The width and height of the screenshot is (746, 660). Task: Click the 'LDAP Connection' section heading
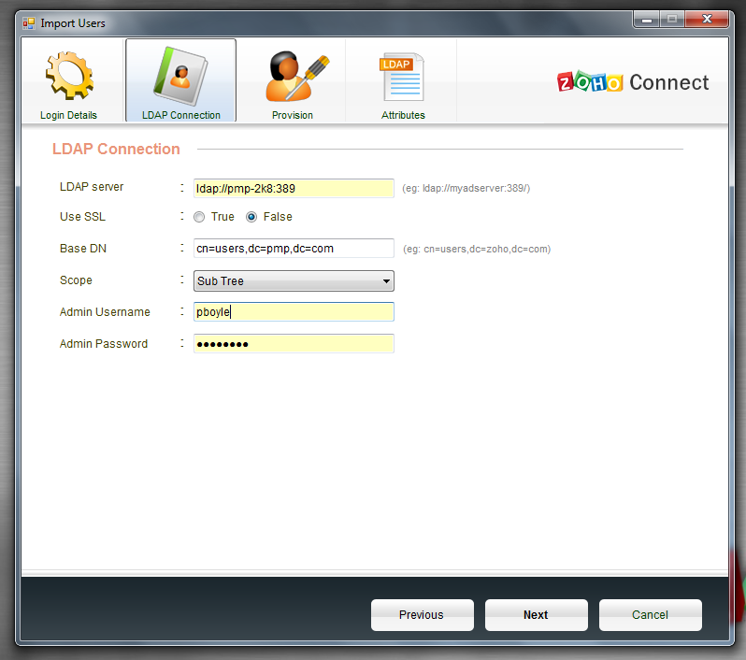click(116, 149)
